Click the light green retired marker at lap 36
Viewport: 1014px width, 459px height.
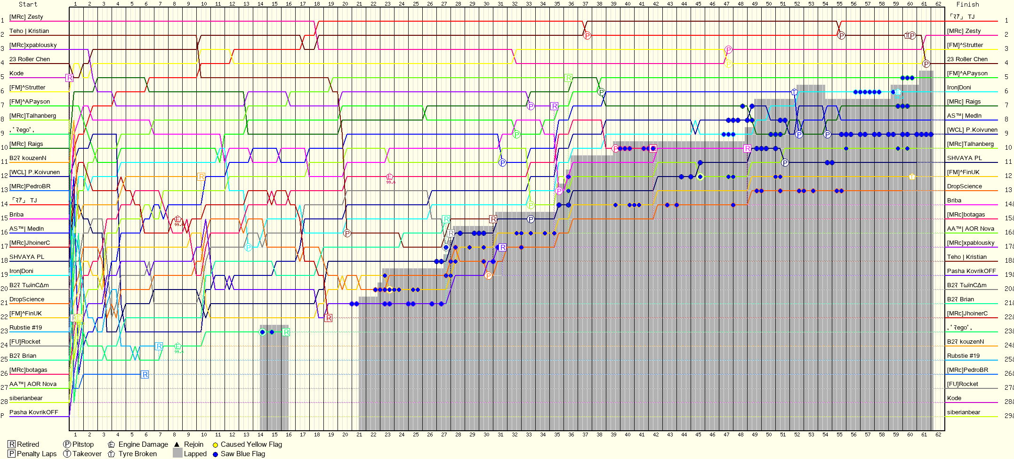coord(568,78)
